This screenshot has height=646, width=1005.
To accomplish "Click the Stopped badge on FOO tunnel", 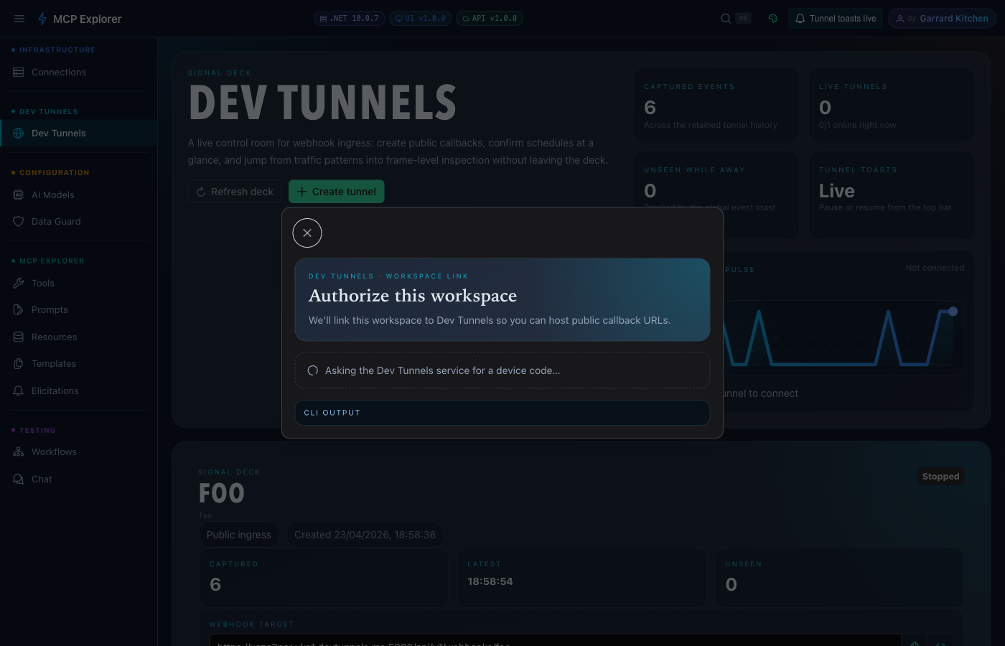I will click(x=940, y=477).
